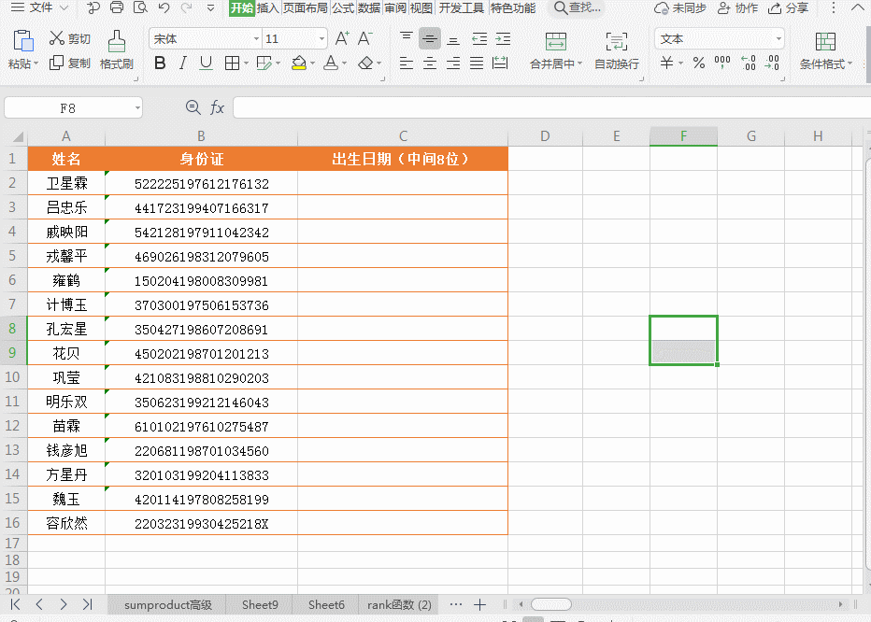Expand the paste options arrow

click(x=36, y=64)
